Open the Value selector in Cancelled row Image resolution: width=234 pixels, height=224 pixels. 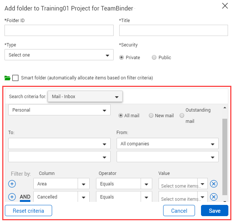[x=183, y=197]
